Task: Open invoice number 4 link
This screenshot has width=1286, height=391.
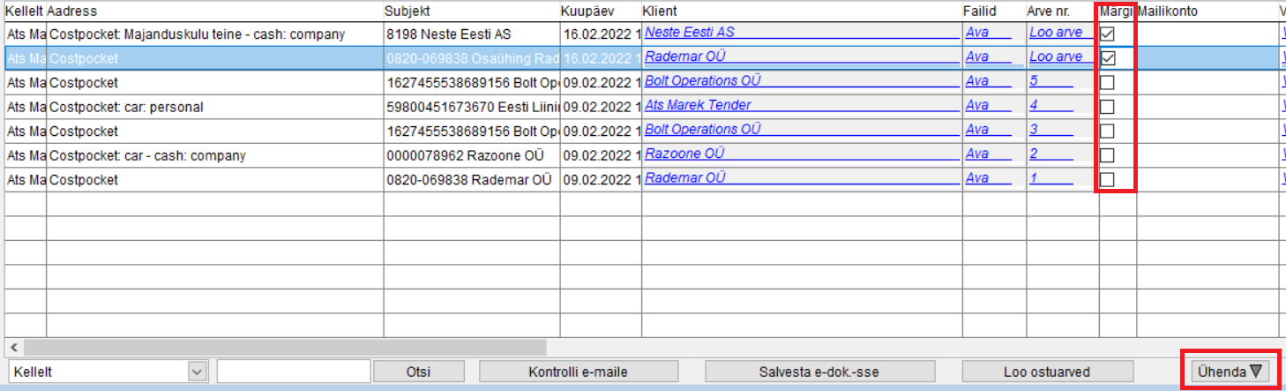Action: [1034, 105]
